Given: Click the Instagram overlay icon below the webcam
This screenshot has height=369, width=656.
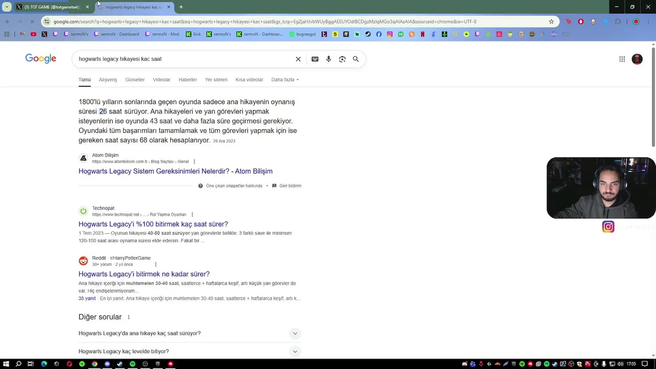Looking at the screenshot, I should [x=608, y=227].
